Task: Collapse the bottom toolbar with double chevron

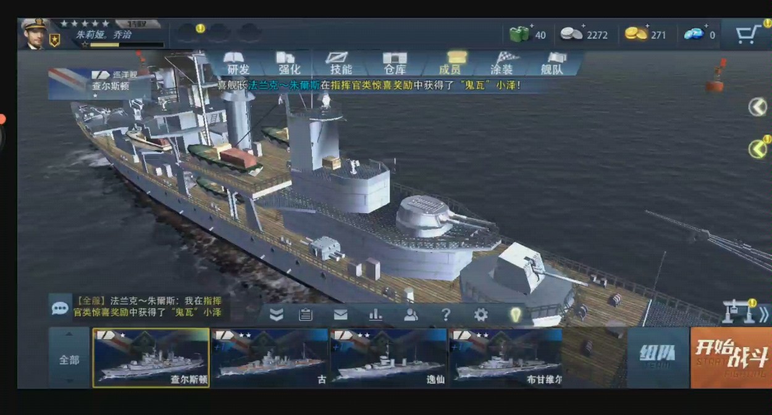Action: tap(277, 314)
